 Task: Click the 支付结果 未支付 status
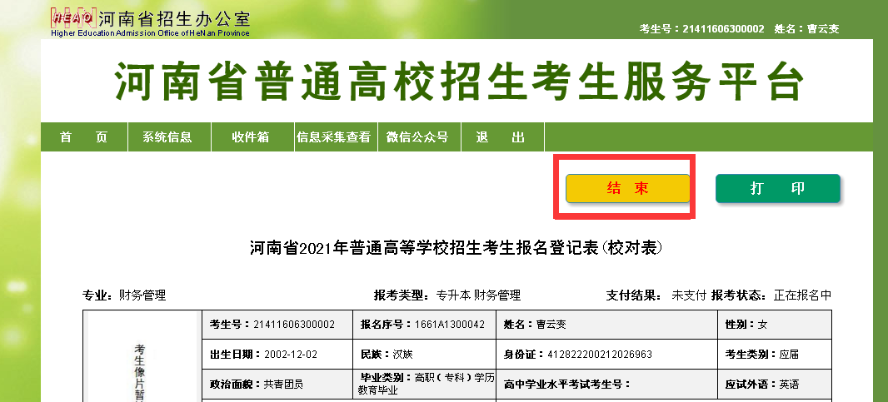click(x=656, y=295)
